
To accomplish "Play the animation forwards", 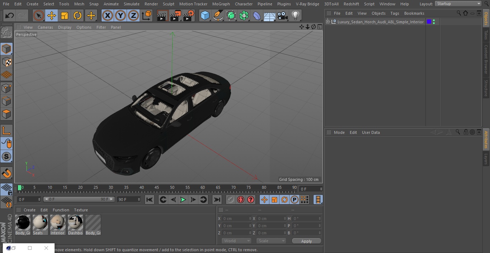I will coord(183,200).
